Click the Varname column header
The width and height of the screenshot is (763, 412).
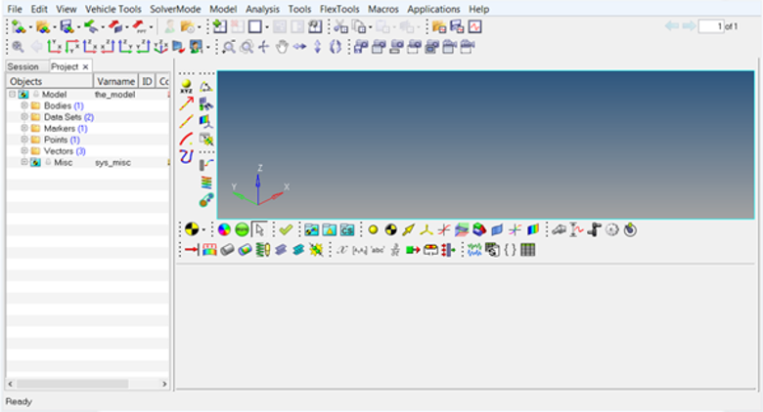[x=113, y=81]
